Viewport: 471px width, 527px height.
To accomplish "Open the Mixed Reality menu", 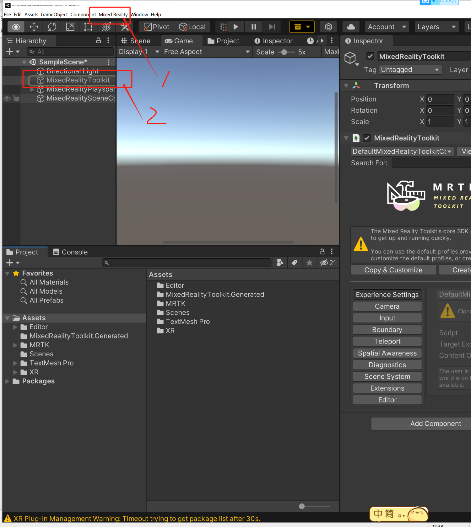I will (113, 14).
